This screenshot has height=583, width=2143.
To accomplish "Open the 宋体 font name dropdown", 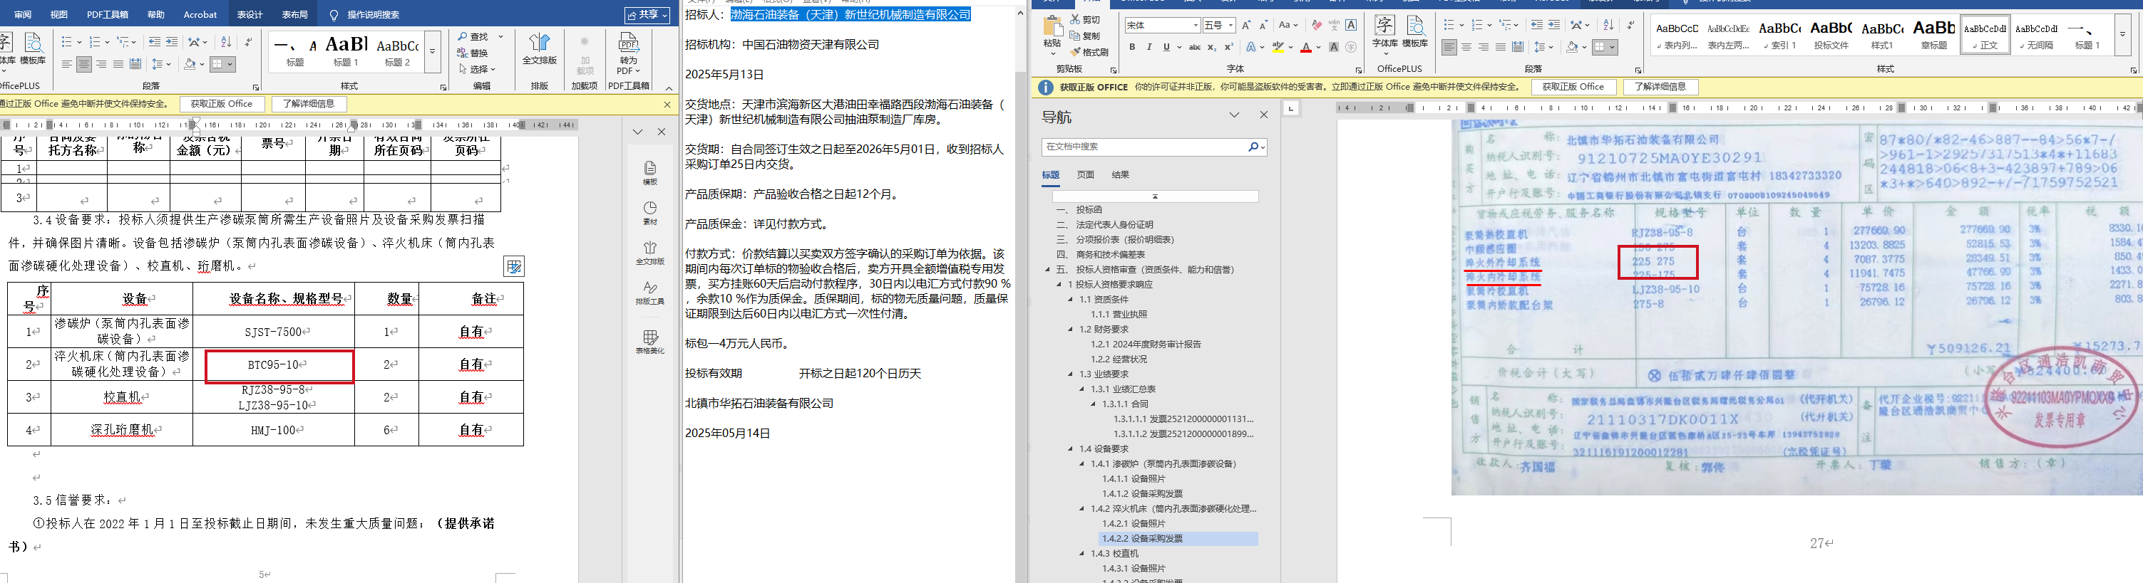I will (x=1196, y=25).
